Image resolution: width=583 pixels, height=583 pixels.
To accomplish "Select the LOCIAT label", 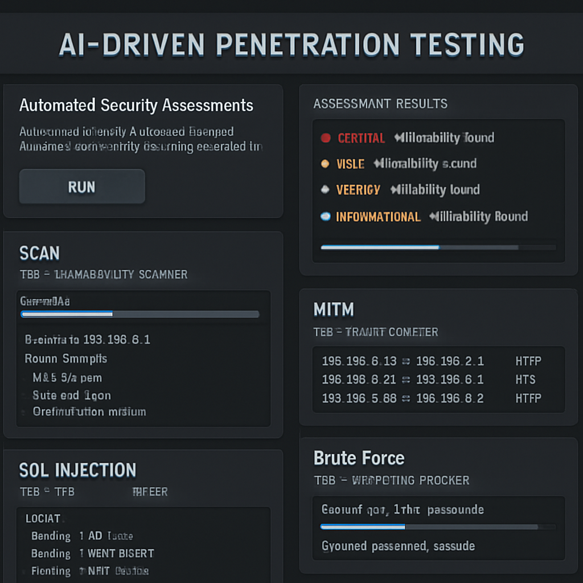I will pyautogui.click(x=43, y=518).
